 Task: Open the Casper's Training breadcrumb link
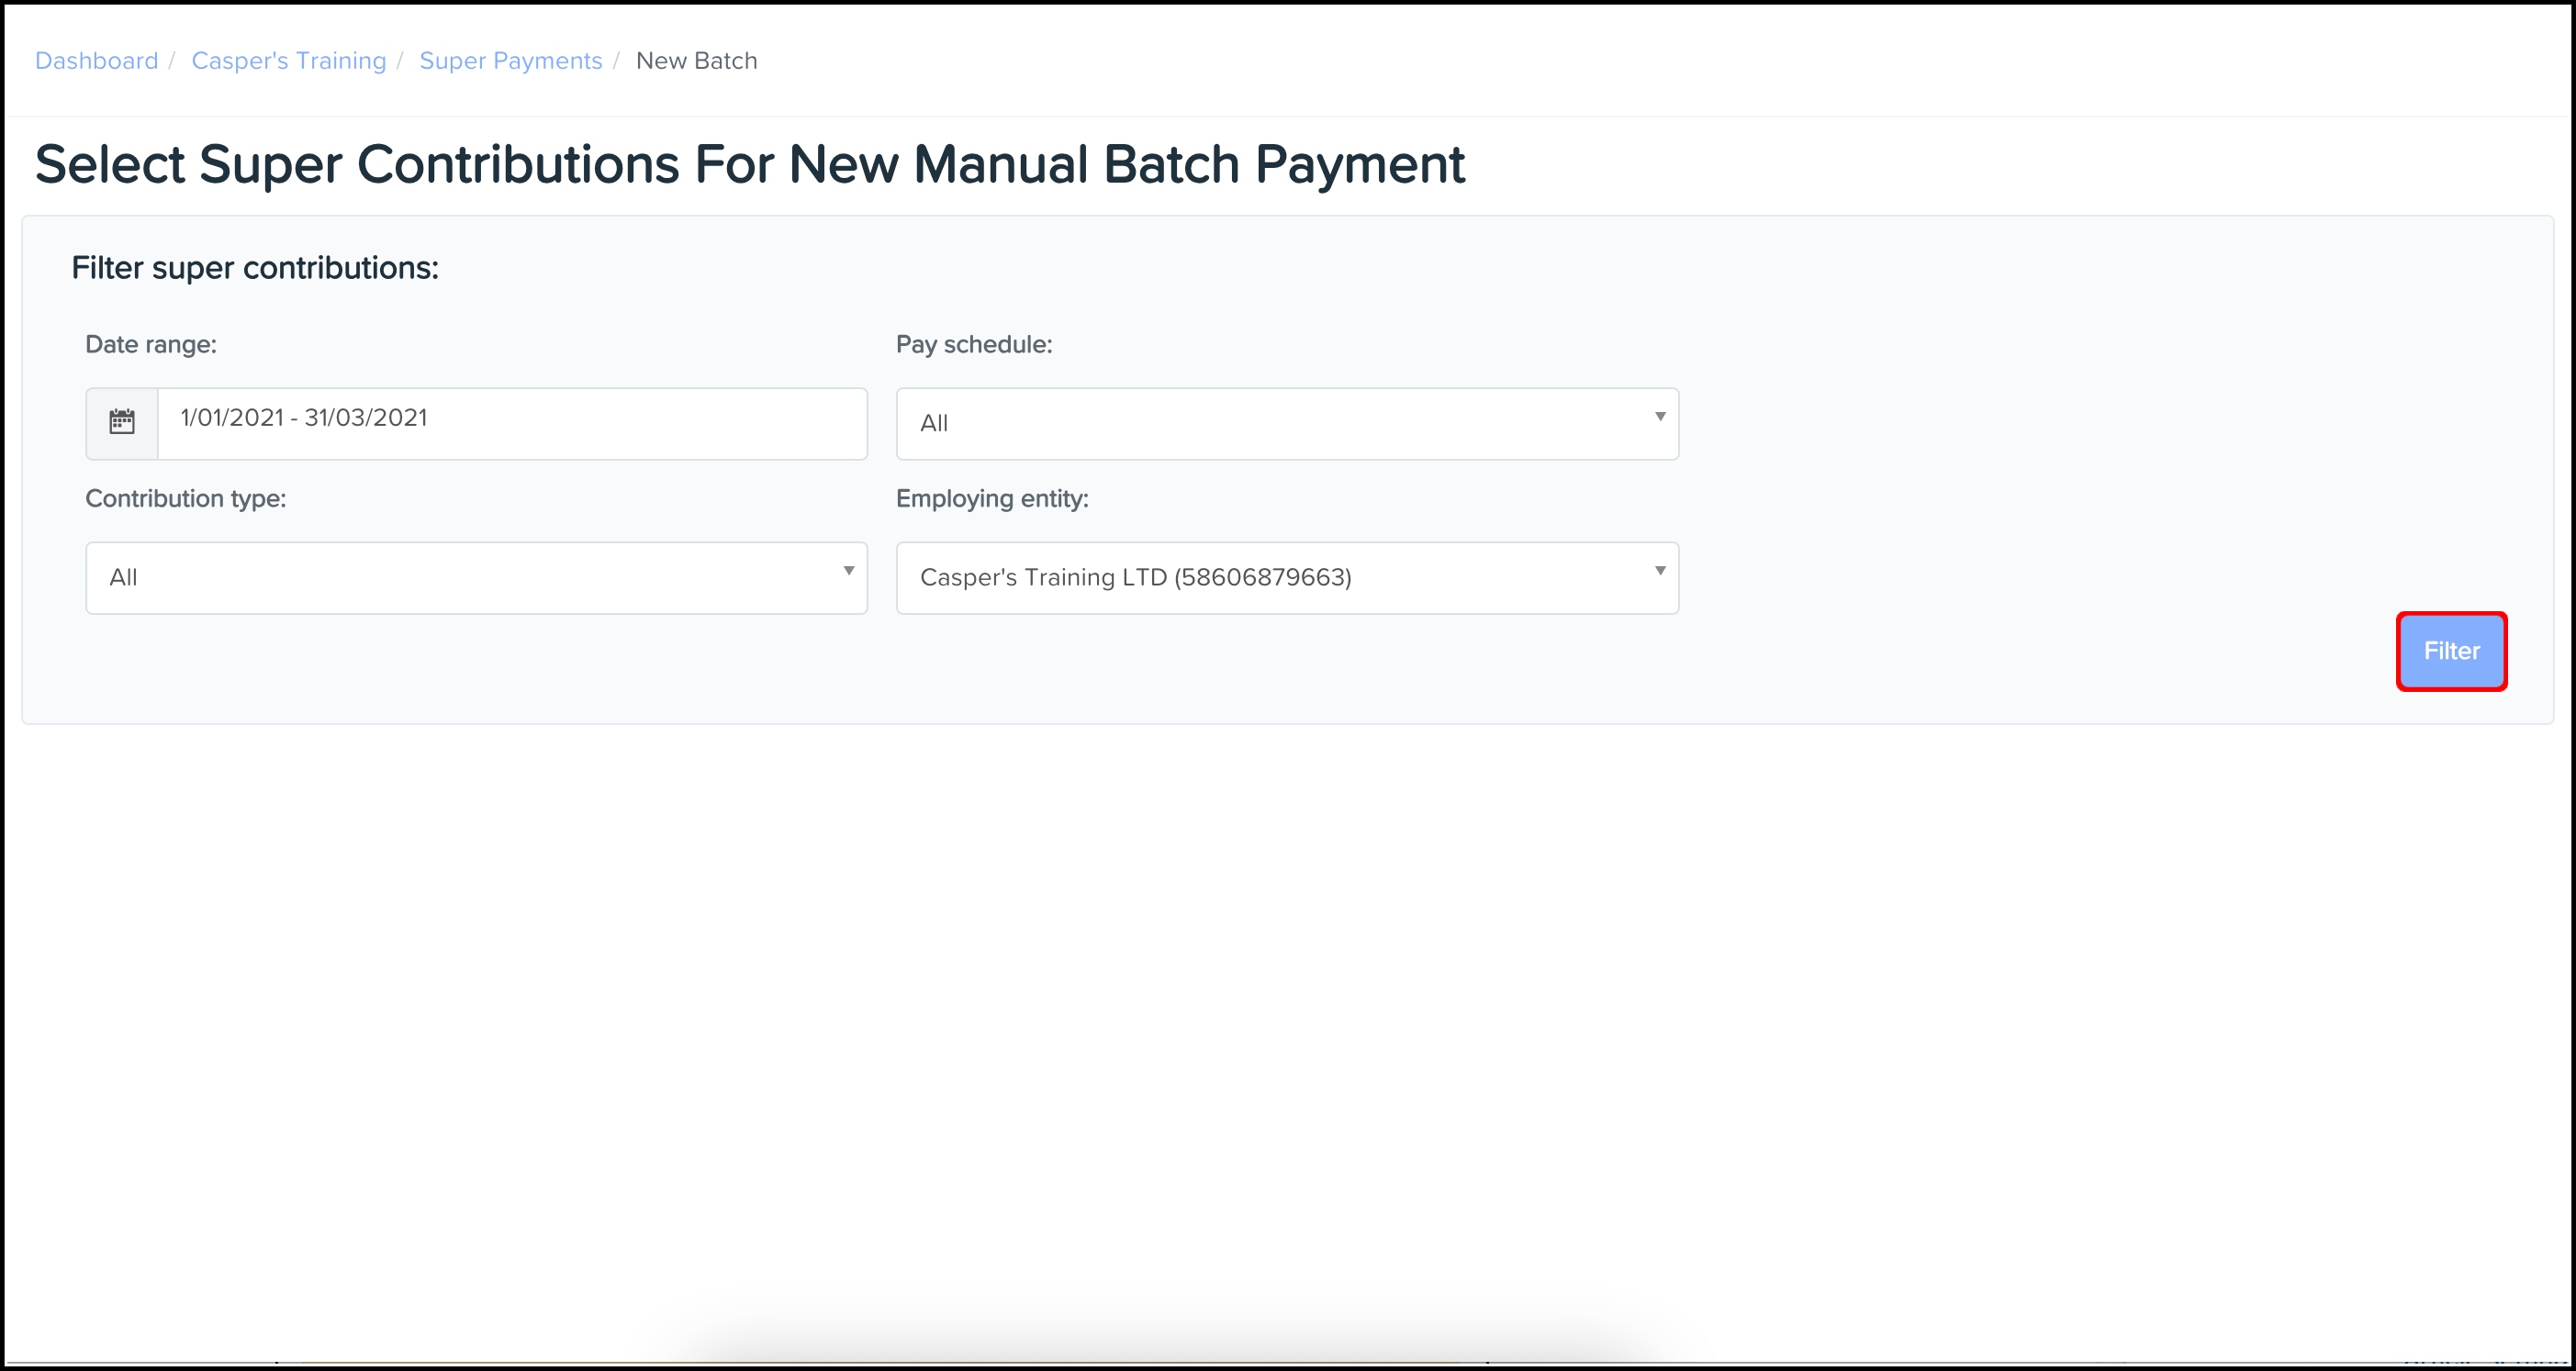[x=288, y=61]
